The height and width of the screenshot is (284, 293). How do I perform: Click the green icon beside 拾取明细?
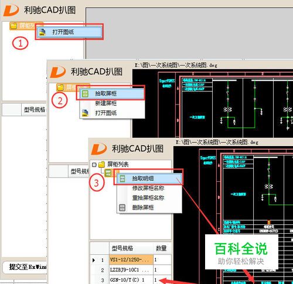(x=122, y=178)
